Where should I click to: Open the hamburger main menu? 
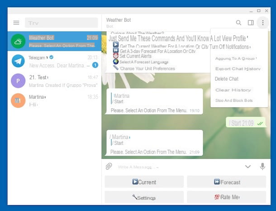(x=16, y=23)
